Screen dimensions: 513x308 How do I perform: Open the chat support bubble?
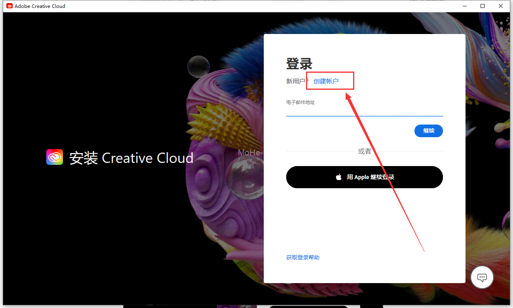point(482,277)
